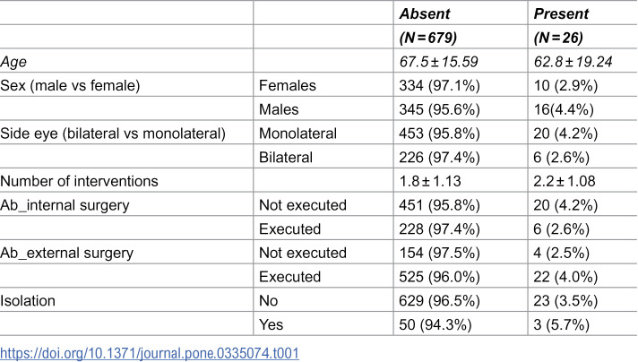The image size is (638, 362).
Task: Click the Females category cell
Action: tap(288, 85)
